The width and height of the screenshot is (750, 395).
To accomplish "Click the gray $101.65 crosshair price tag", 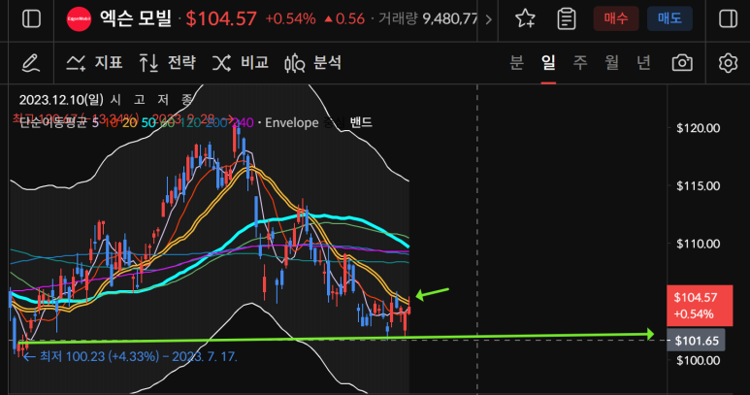I will tap(696, 341).
